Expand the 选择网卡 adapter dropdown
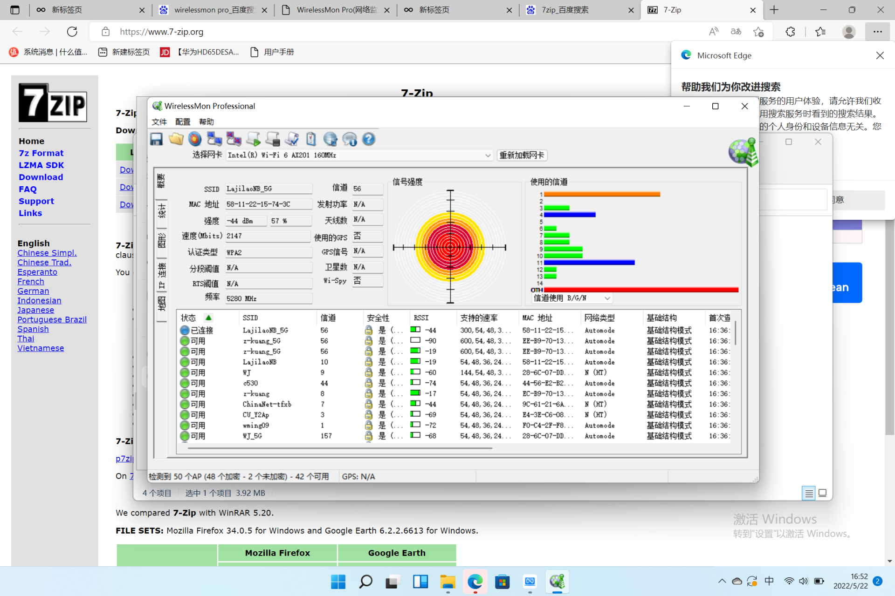895x596 pixels. click(488, 156)
